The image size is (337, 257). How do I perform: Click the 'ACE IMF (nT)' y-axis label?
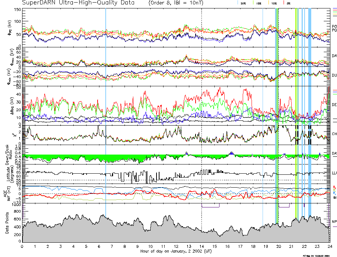pos(8,194)
